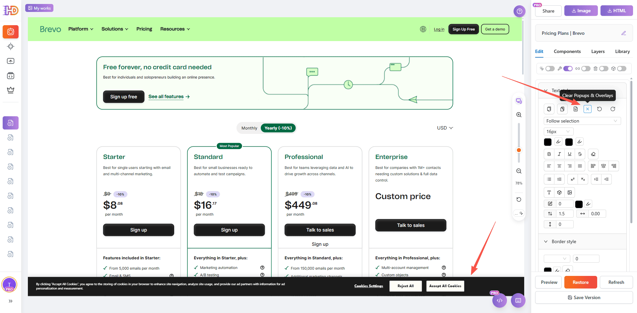The image size is (637, 313).
Task: Click the bulleted list icon
Action: coord(549,179)
